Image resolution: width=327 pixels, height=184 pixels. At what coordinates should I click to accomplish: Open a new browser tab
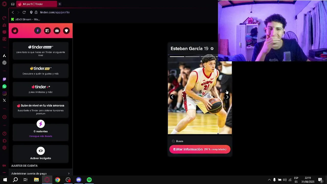point(60,4)
